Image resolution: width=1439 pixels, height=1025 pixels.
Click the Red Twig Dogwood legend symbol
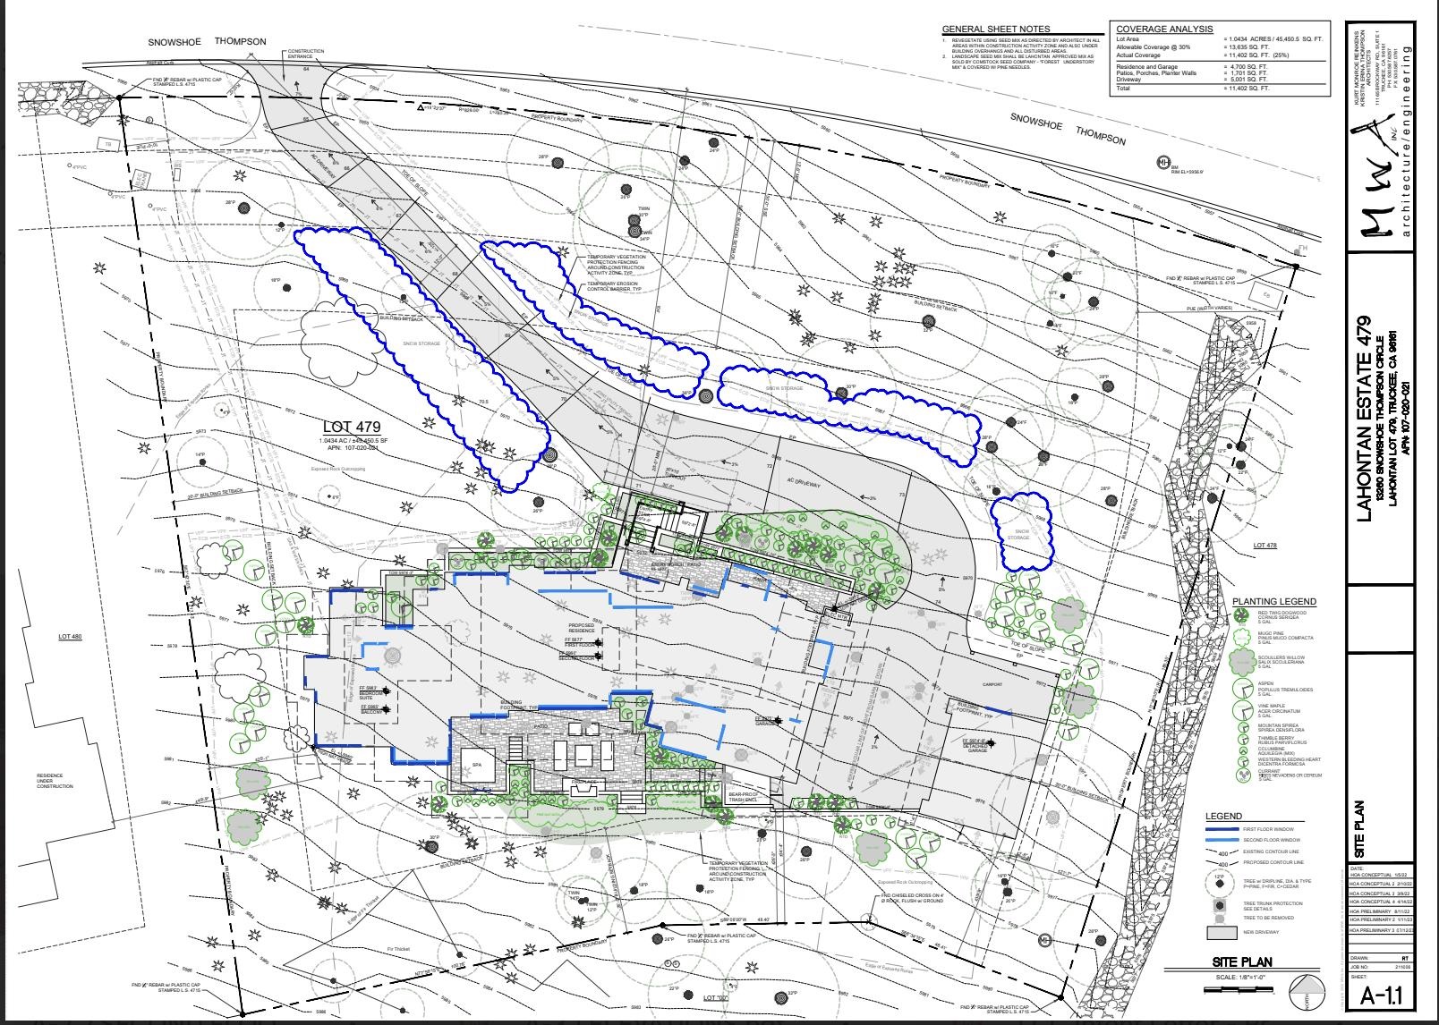coord(1240,615)
